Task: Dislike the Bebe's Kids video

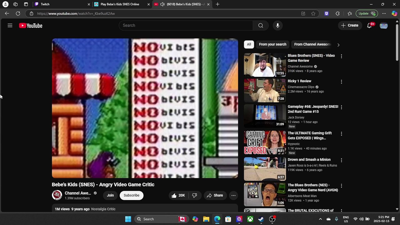Action: click(194, 196)
